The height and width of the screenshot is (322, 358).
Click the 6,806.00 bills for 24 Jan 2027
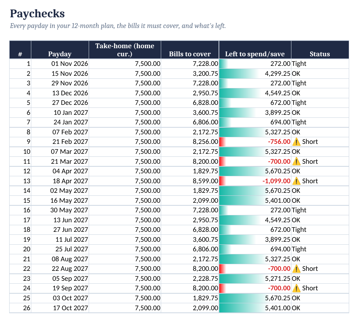205,122
